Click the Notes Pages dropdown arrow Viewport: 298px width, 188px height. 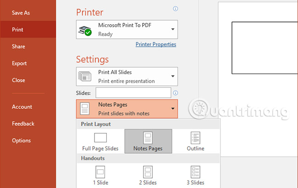173,108
